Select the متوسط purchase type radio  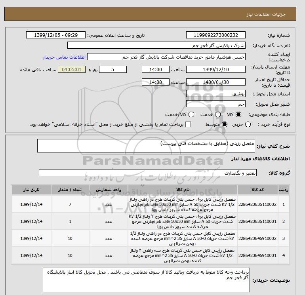coord(225,124)
